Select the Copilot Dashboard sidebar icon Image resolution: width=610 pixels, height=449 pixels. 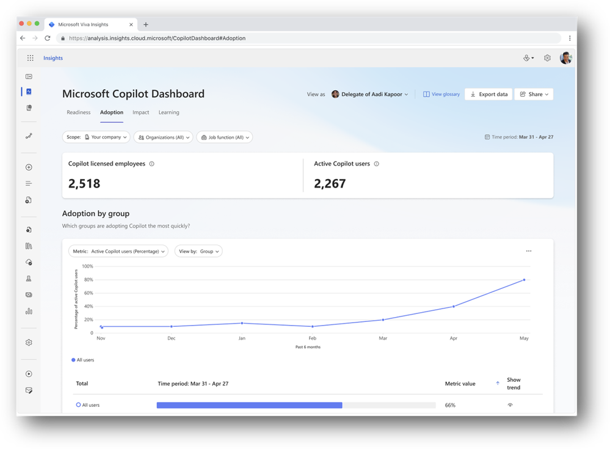point(29,92)
